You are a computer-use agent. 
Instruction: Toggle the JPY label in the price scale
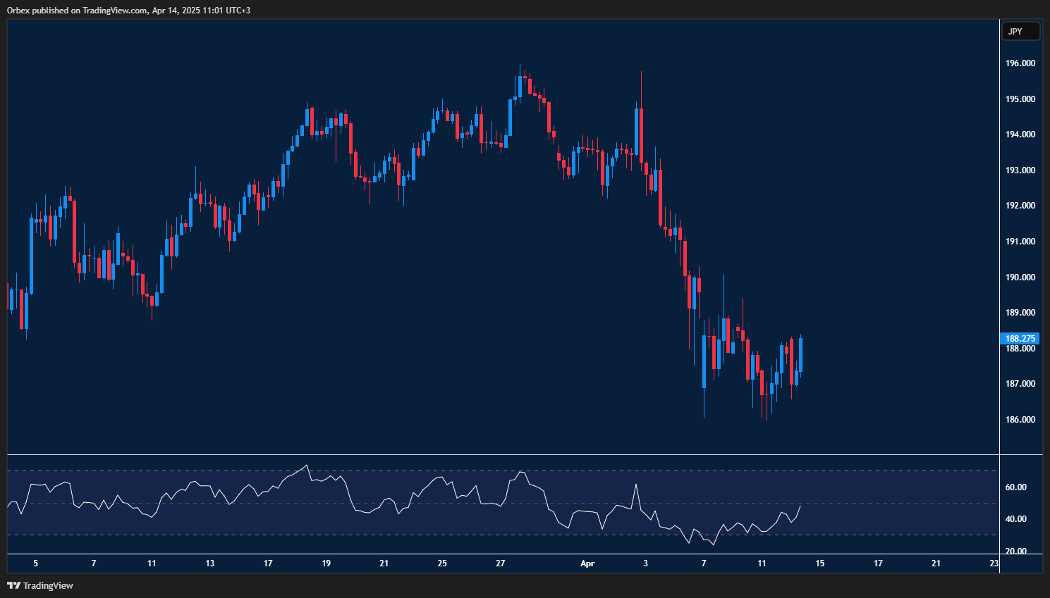click(1020, 30)
